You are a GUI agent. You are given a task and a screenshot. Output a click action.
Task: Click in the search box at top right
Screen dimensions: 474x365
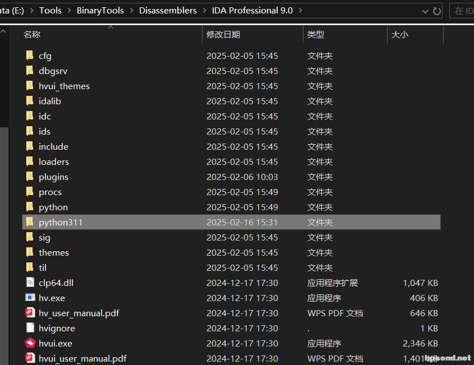tap(462, 11)
